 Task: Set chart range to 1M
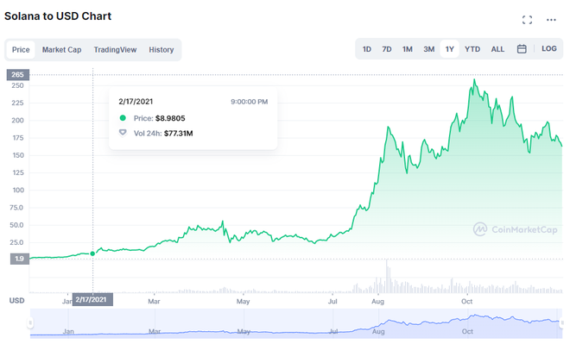point(408,49)
